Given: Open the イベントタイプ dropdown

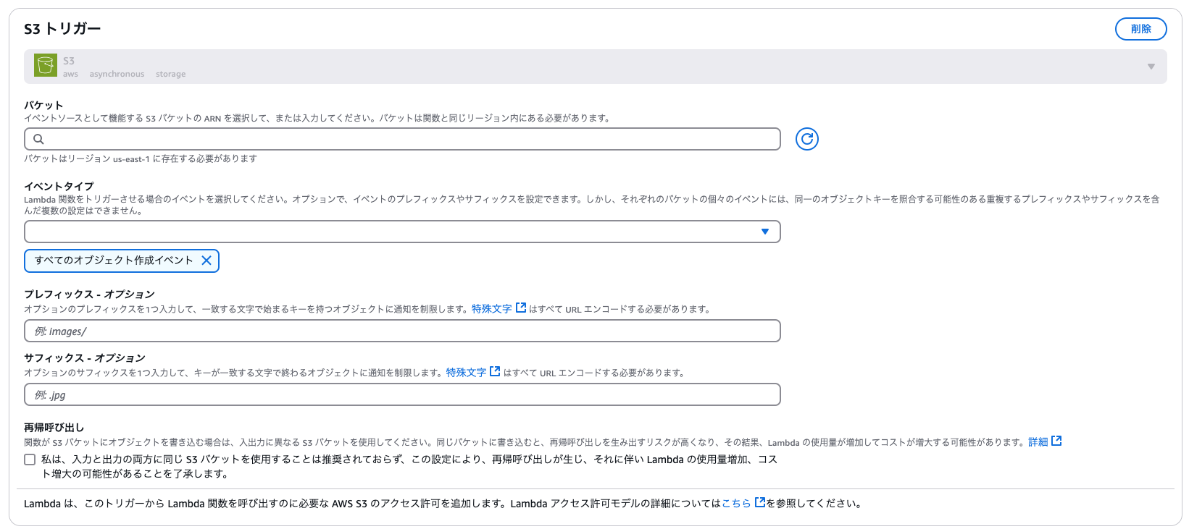Looking at the screenshot, I should click(x=402, y=232).
